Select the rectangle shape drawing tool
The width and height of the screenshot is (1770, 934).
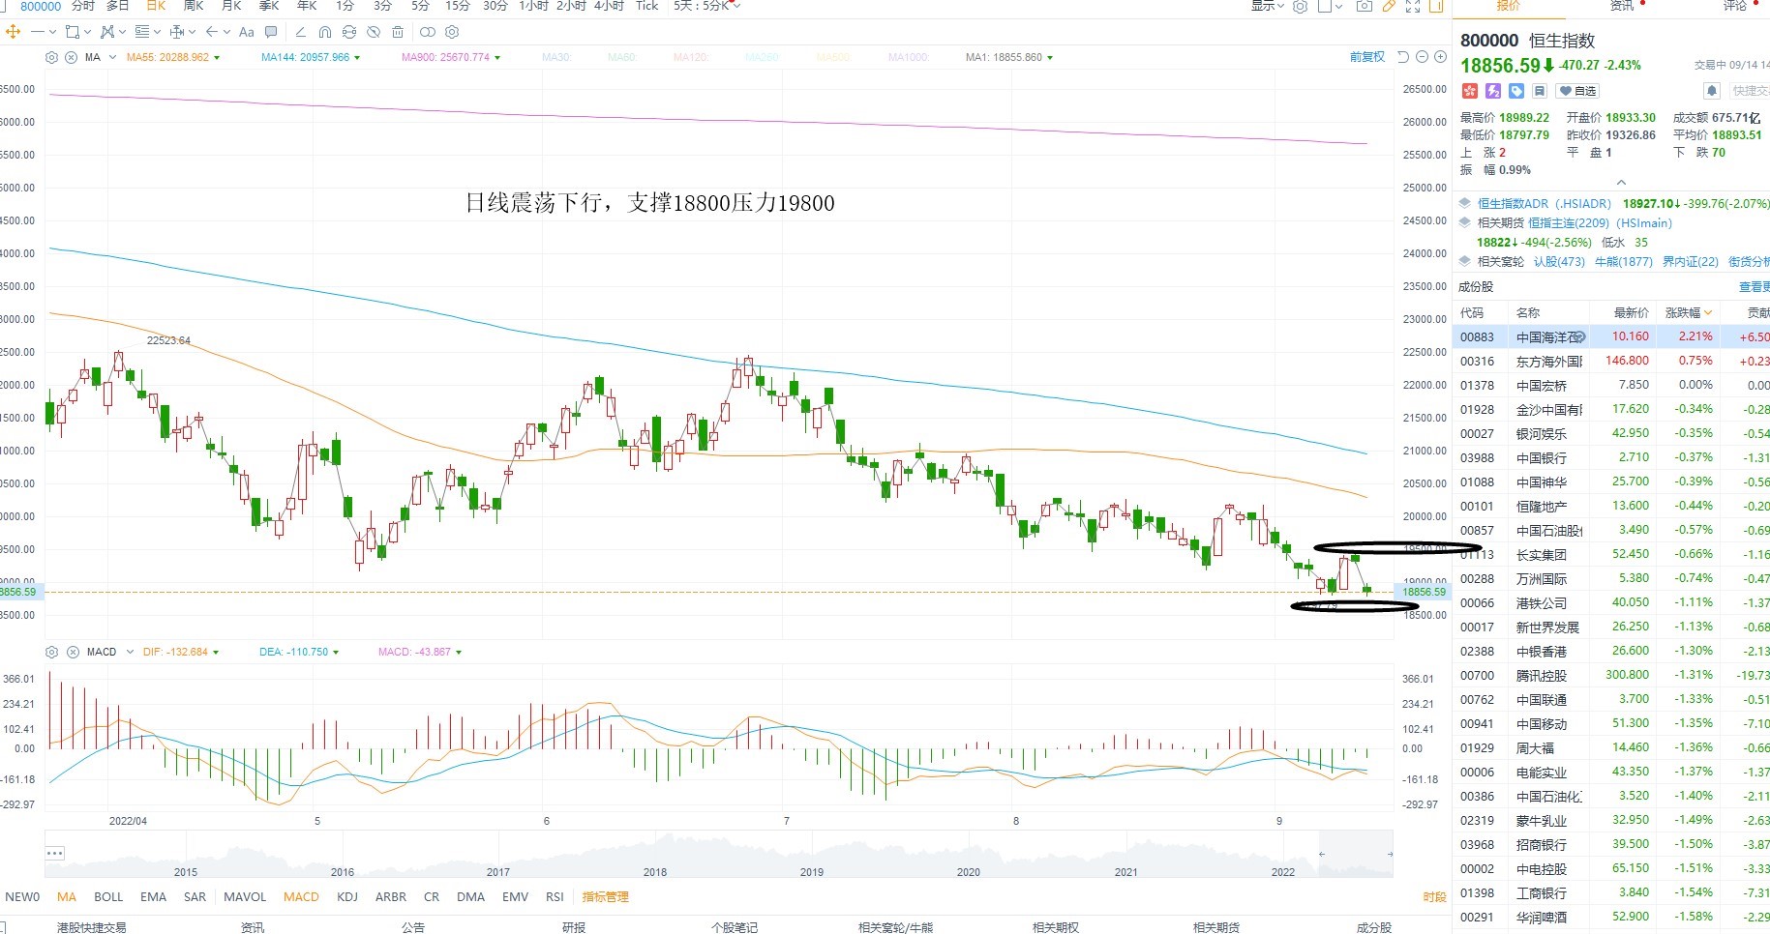point(73,32)
